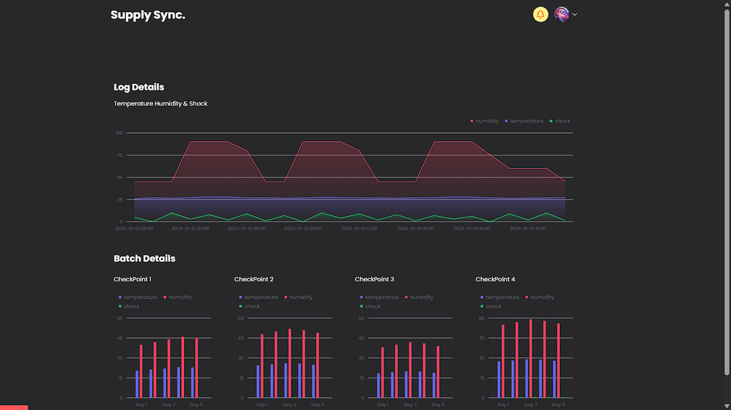
Task: Click the scrollbar down arrow
Action: pyautogui.click(x=727, y=406)
